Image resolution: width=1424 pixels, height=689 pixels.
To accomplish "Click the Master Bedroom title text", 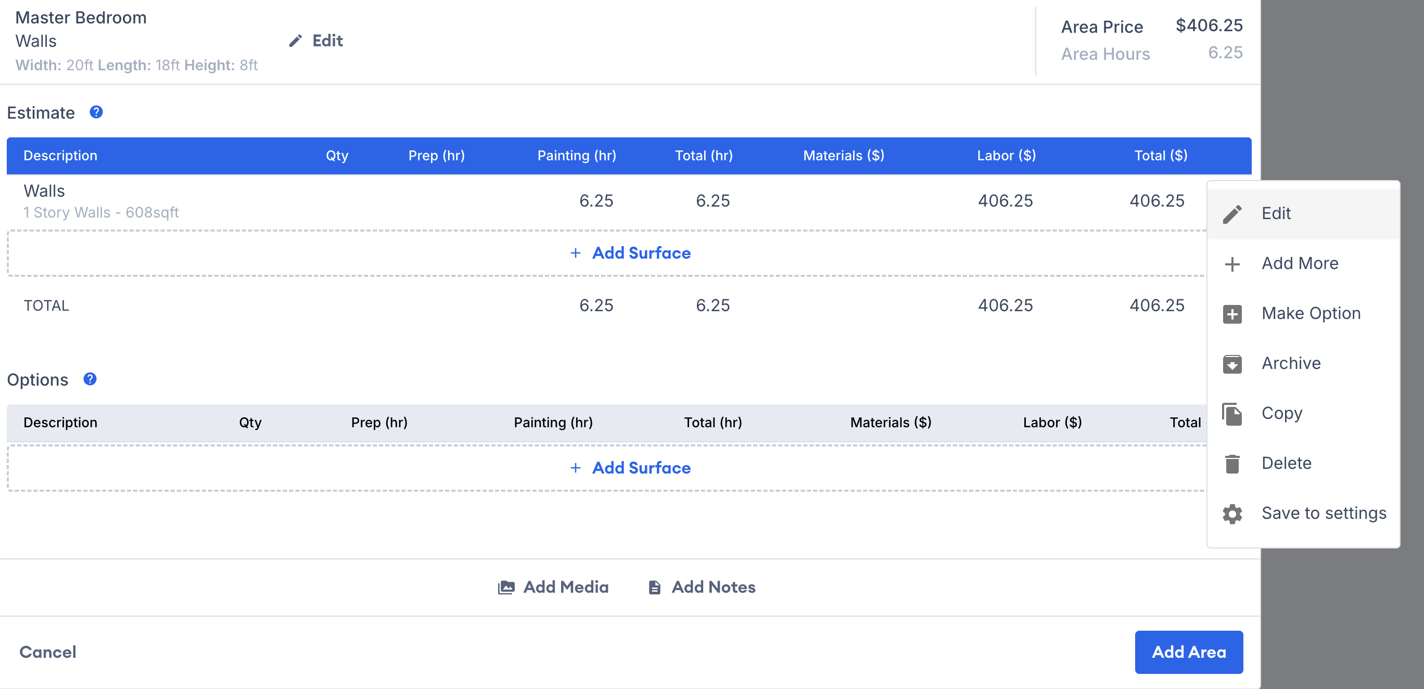I will click(81, 18).
